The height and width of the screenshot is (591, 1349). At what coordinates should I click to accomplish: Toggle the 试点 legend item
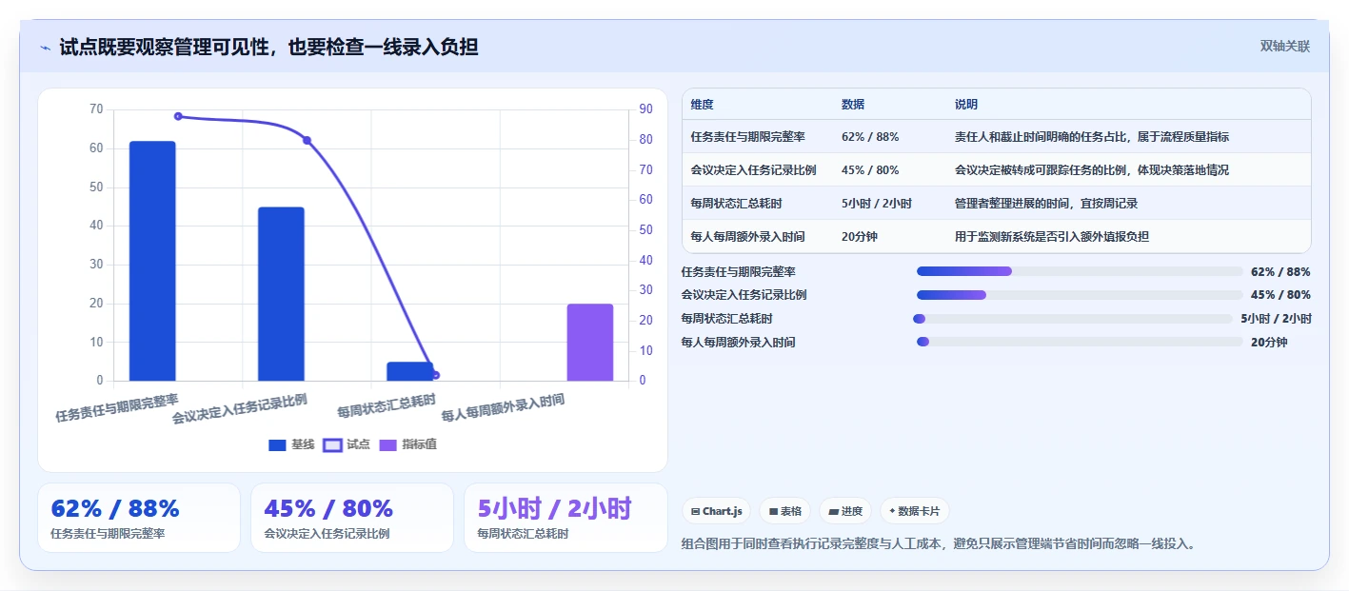tap(347, 444)
